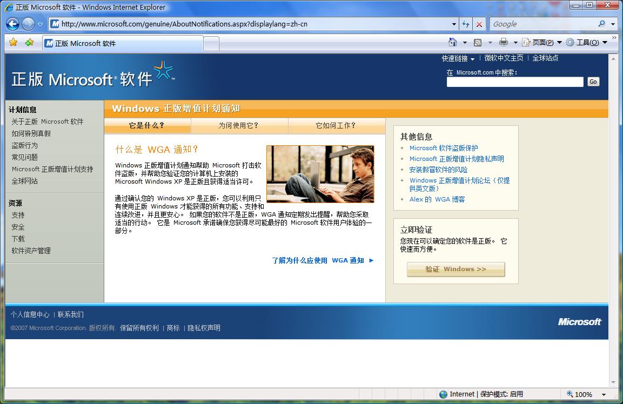
Task: Open the 工具(O) menu
Action: 587,42
